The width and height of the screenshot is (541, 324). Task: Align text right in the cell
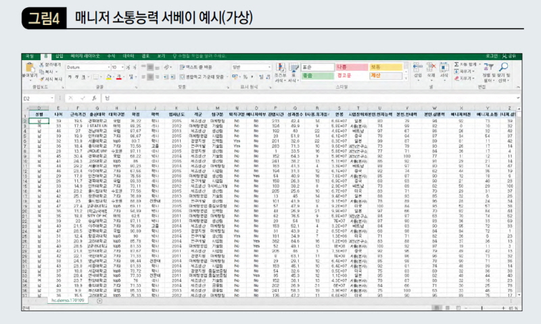tap(157, 77)
